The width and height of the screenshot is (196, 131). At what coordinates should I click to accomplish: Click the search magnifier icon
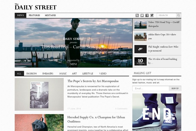pos(178,15)
